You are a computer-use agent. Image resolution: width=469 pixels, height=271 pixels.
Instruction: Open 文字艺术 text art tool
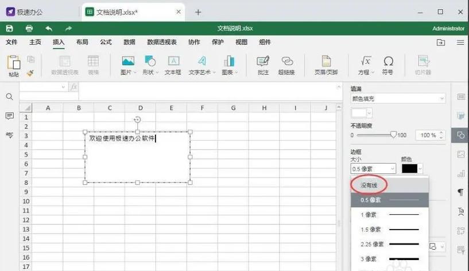202,65
